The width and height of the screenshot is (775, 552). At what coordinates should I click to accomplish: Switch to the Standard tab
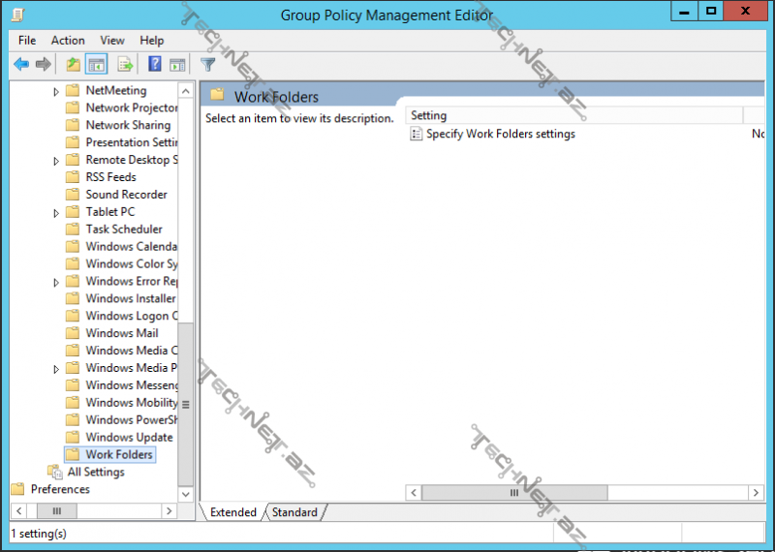[x=294, y=512]
